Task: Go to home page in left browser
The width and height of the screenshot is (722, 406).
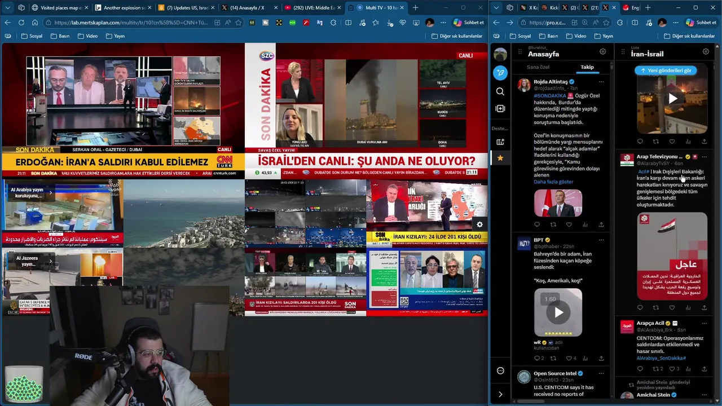Action: click(34, 23)
